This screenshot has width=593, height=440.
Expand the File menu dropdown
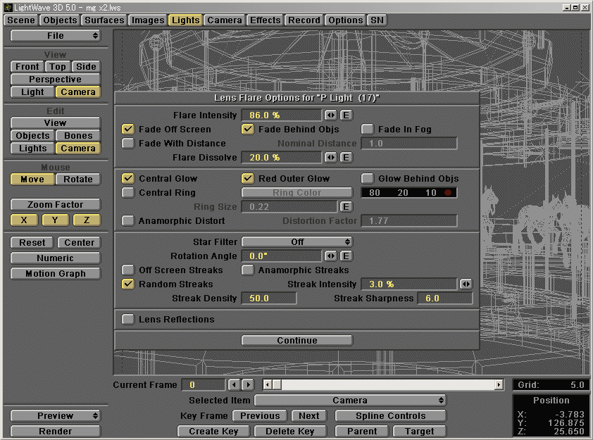point(56,35)
